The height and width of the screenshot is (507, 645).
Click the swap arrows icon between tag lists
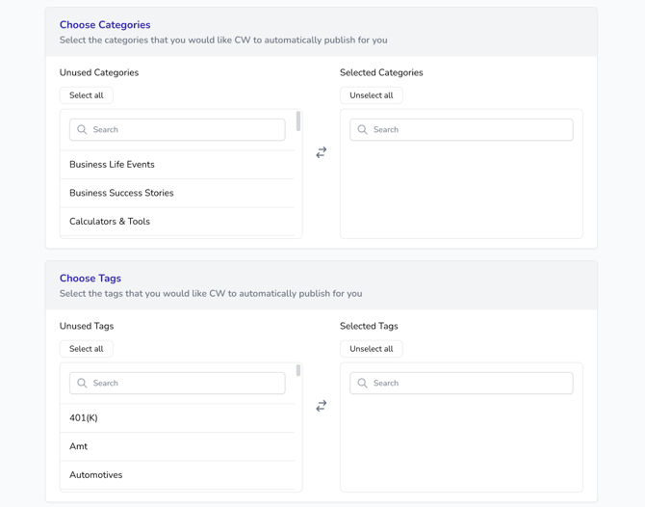tap(322, 406)
